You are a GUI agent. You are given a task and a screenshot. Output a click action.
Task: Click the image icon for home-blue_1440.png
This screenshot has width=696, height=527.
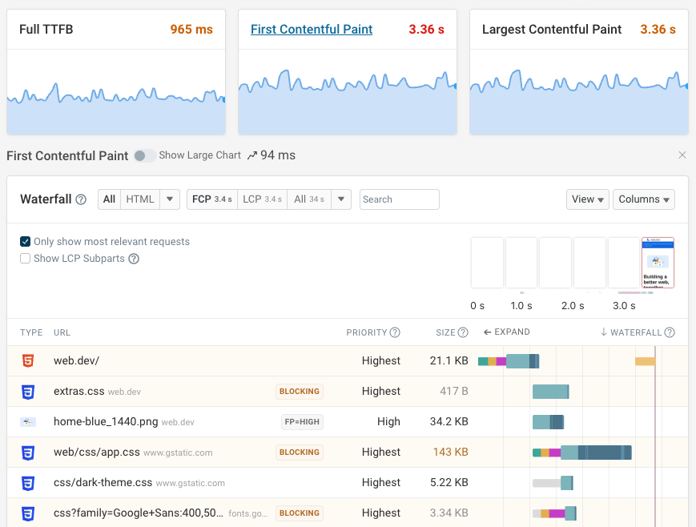(28, 422)
